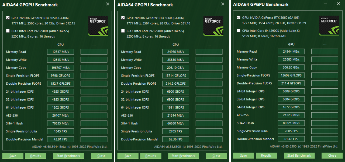Enable CPU checkbox in driver 531.29 window
The height and width of the screenshot is (162, 345).
[x=239, y=31]
